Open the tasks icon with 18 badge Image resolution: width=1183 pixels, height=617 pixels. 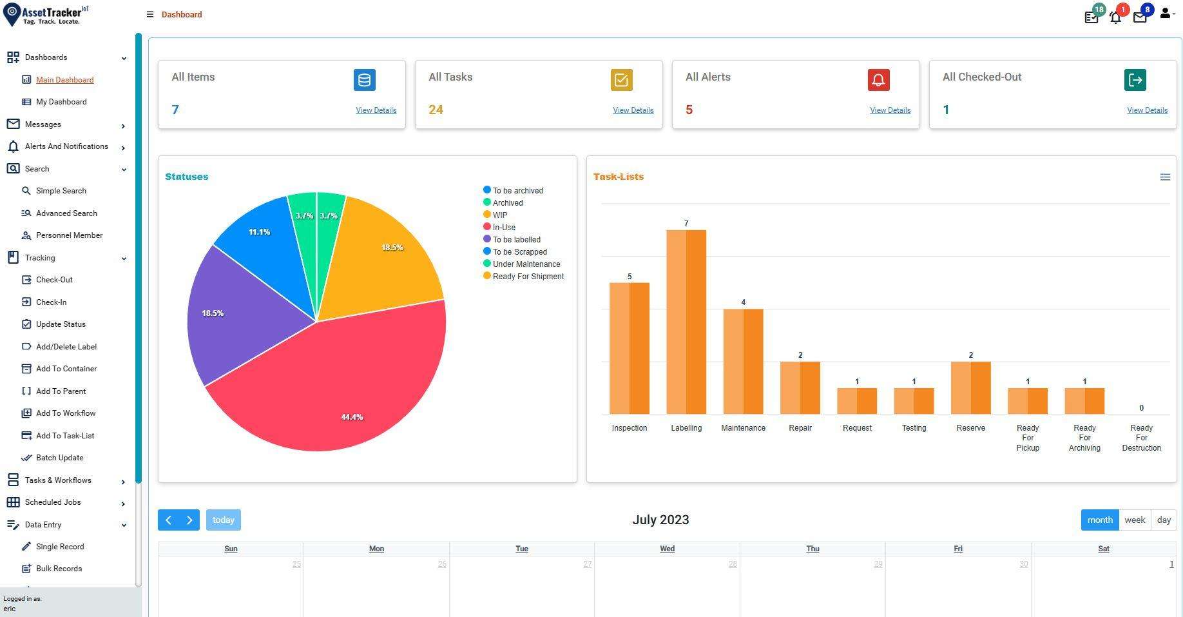(1092, 17)
